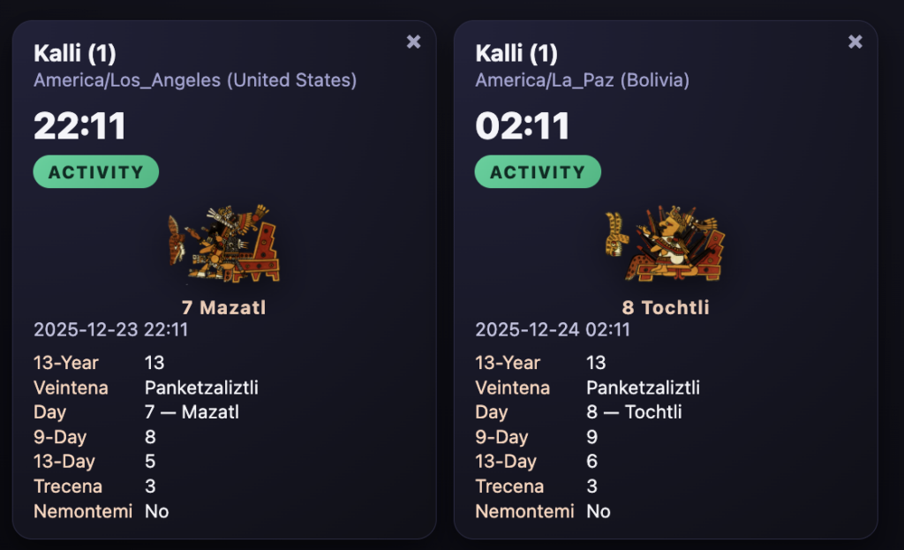Viewport: 904px width, 550px height.
Task: Select the 7 Mazatl deity glyph image
Action: coord(224,245)
